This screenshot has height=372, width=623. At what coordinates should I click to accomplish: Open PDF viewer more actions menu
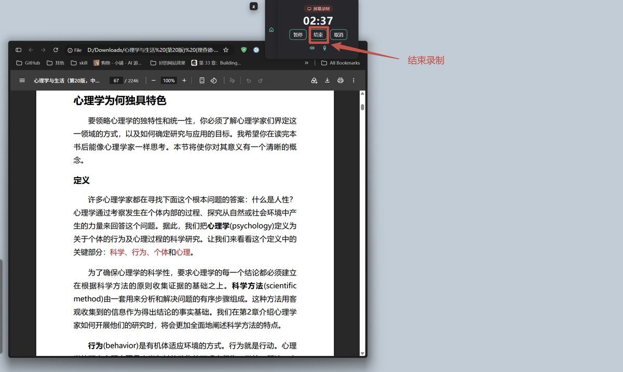click(354, 81)
